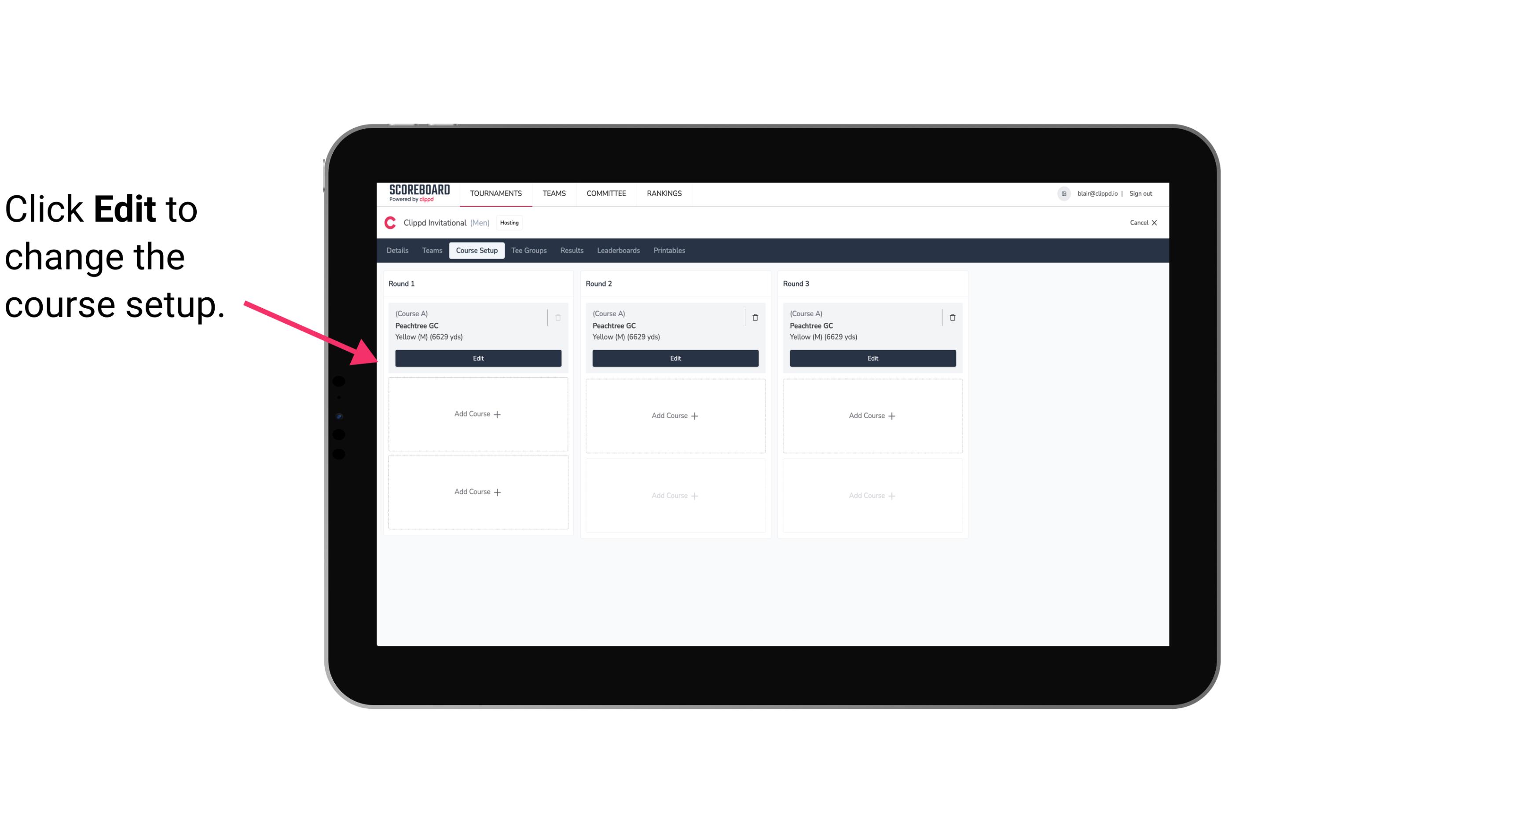Click Edit button for Round 1 course

click(x=477, y=358)
